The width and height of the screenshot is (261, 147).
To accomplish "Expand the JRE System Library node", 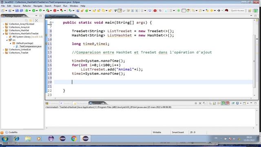I will point(7,37).
